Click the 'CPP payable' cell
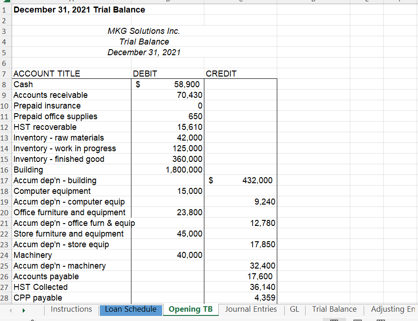This screenshot has height=321, width=418. 72,298
